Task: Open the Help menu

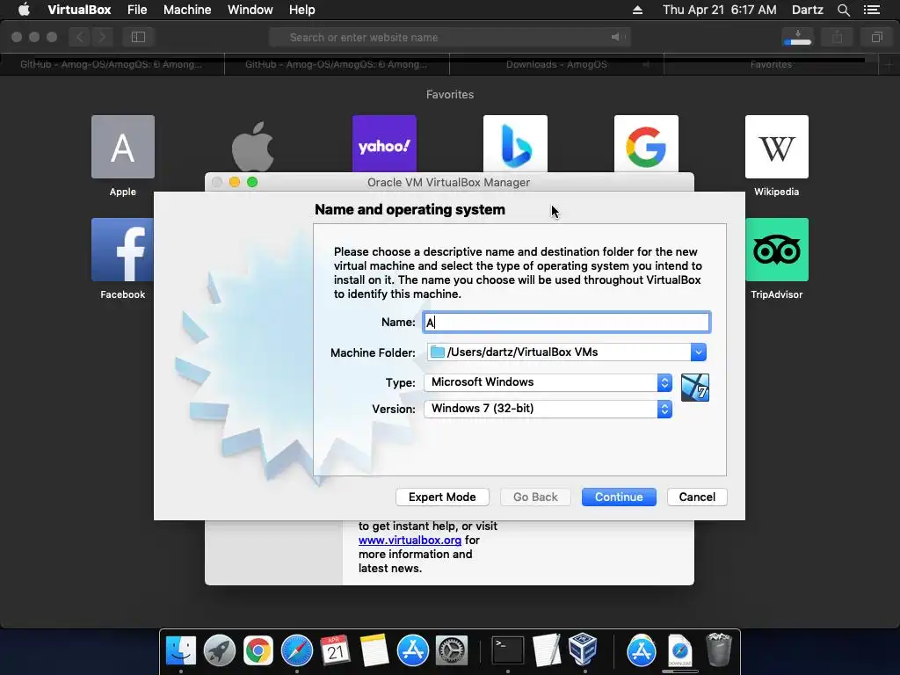Action: click(x=302, y=10)
